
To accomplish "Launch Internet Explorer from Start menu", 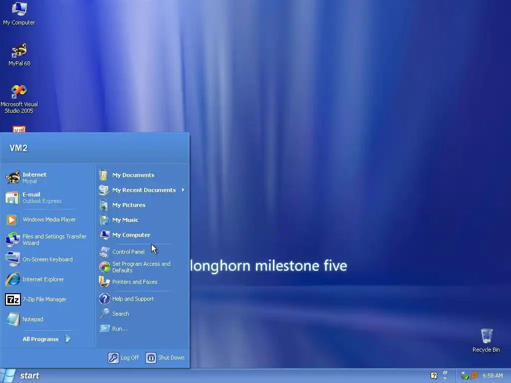I will click(47, 279).
